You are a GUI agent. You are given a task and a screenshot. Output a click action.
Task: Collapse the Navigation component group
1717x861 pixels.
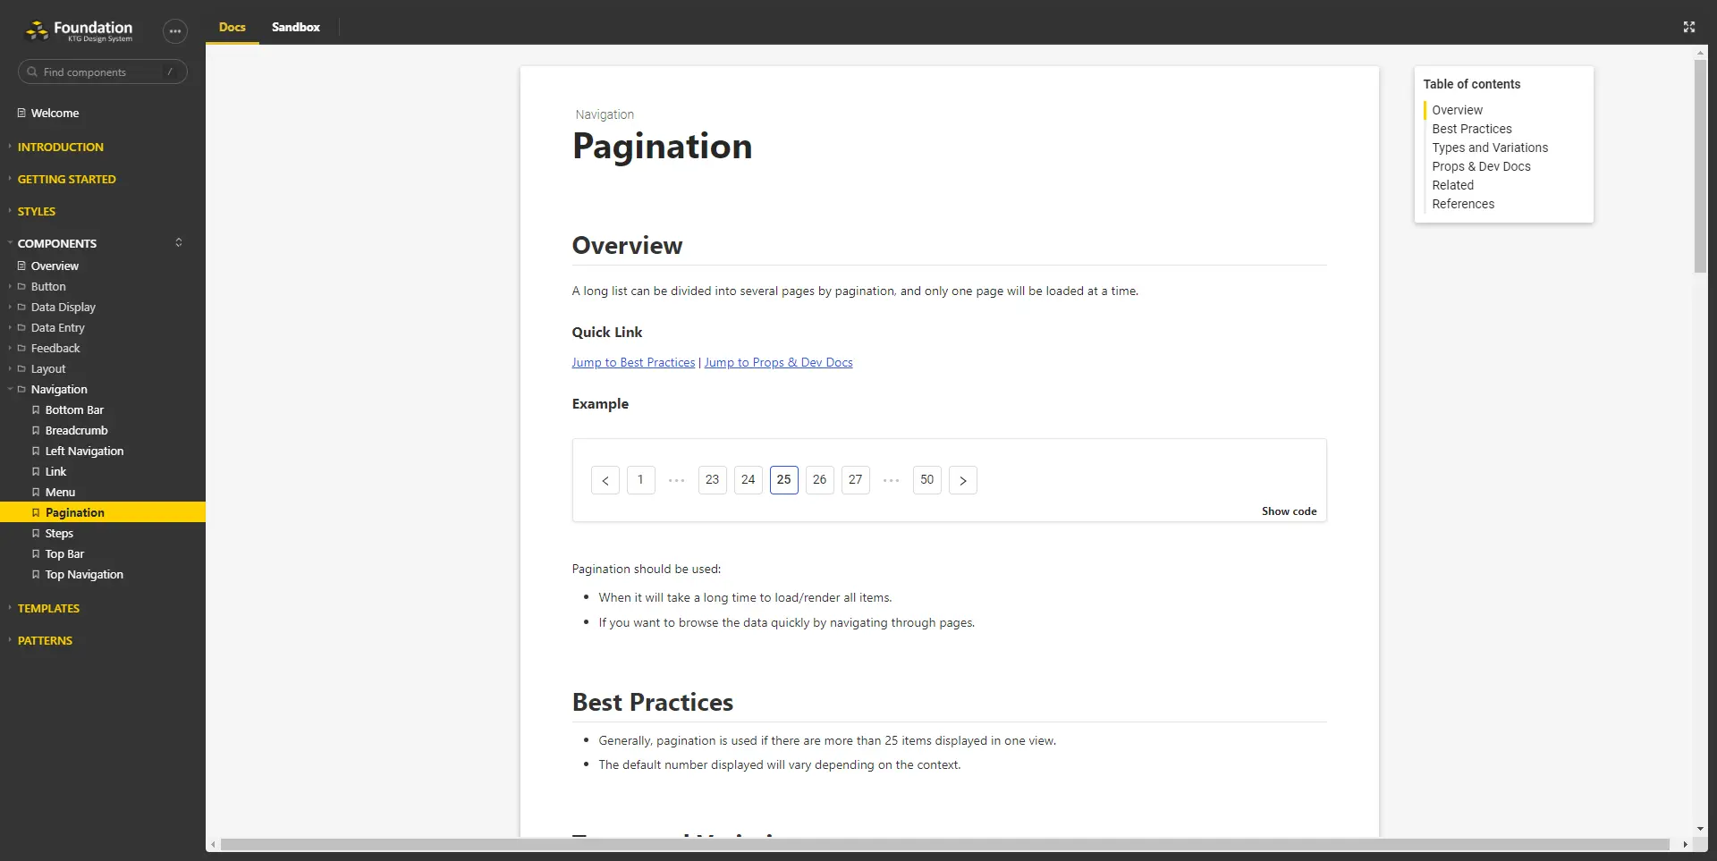click(12, 389)
